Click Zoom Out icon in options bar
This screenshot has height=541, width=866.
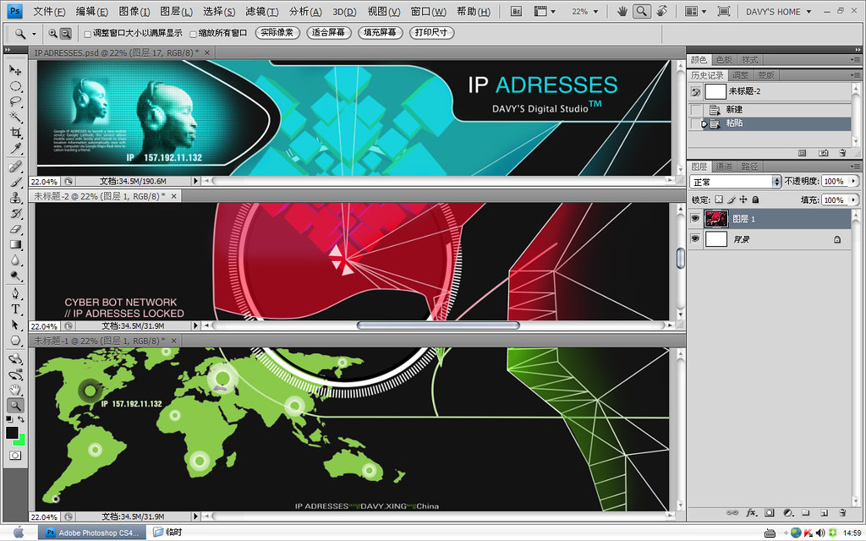click(65, 34)
